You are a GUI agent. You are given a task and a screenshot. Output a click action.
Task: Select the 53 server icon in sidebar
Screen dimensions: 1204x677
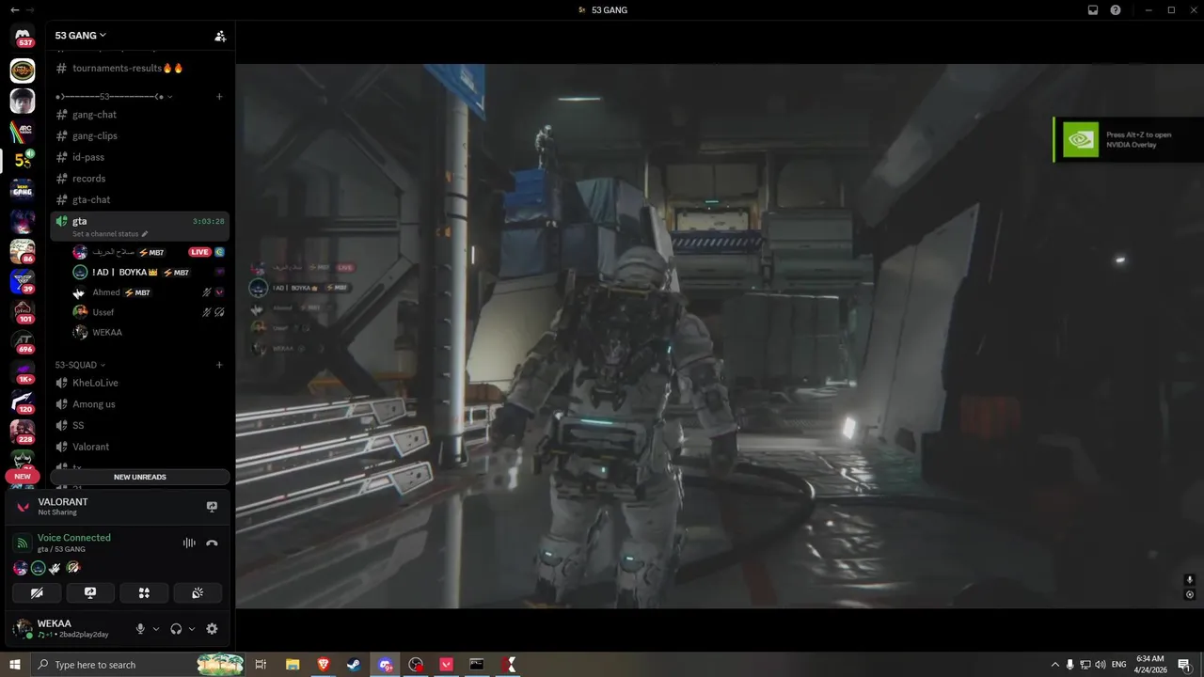click(x=23, y=160)
